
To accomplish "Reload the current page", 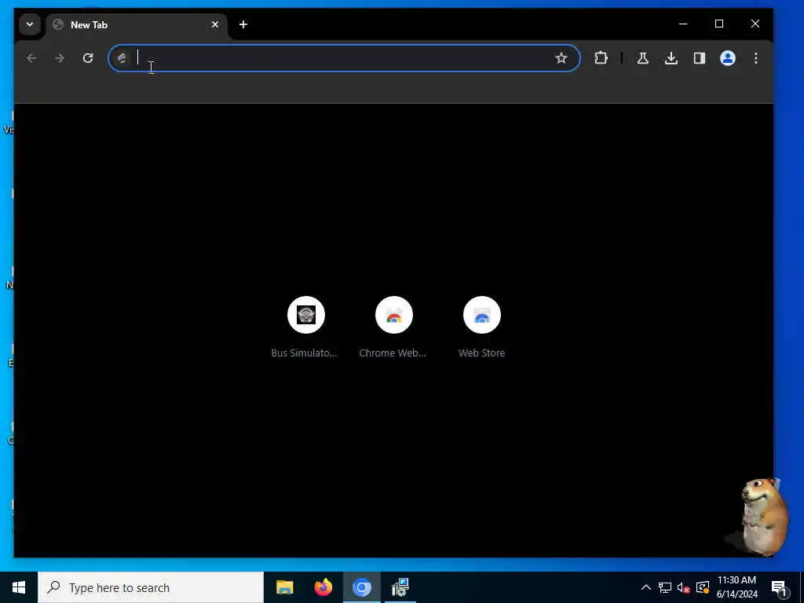I will (x=88, y=58).
